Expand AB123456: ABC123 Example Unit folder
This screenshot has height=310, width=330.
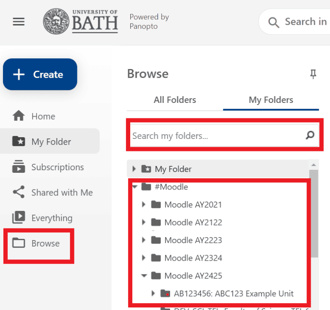click(153, 294)
